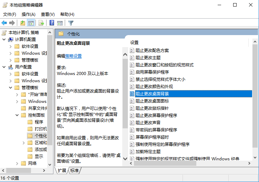The image size is (259, 182).
Task: Expand the 网络 tree node
Action: (17, 163)
